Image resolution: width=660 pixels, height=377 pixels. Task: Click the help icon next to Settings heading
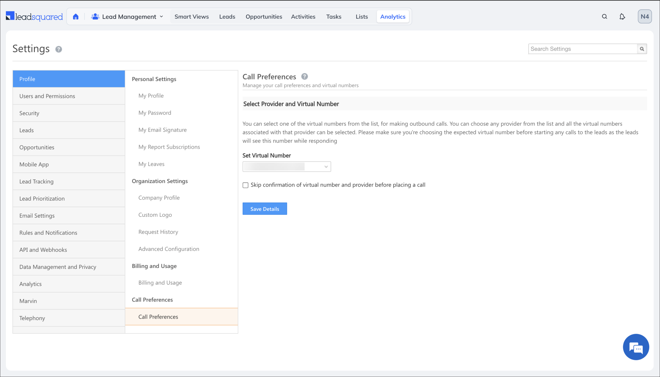click(x=59, y=49)
